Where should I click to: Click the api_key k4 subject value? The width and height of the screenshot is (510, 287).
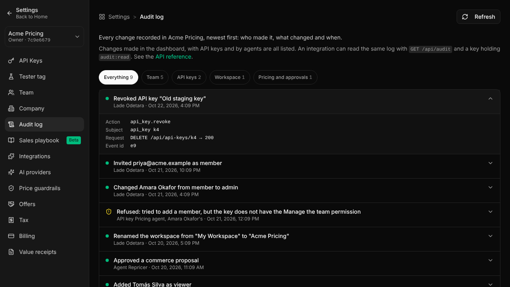coord(145,130)
